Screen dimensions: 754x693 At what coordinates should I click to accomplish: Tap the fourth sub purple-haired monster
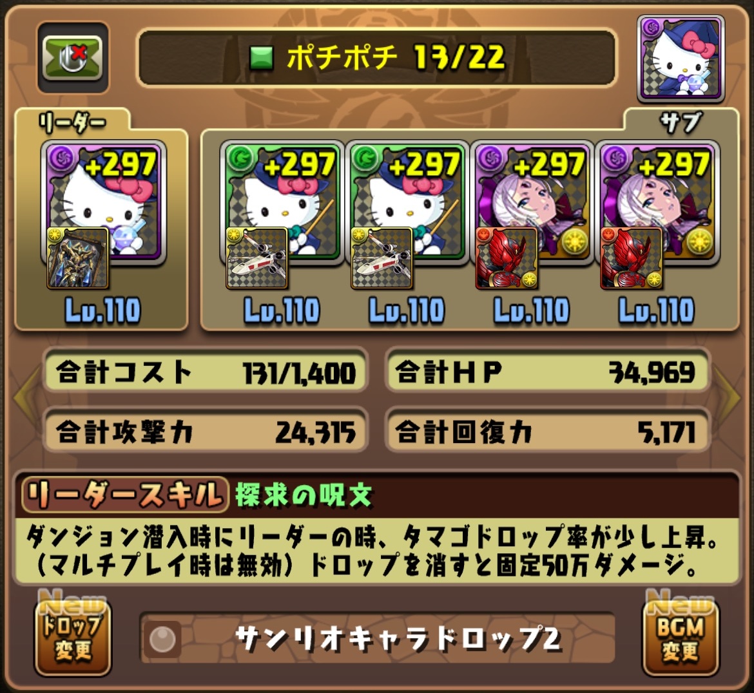657,202
